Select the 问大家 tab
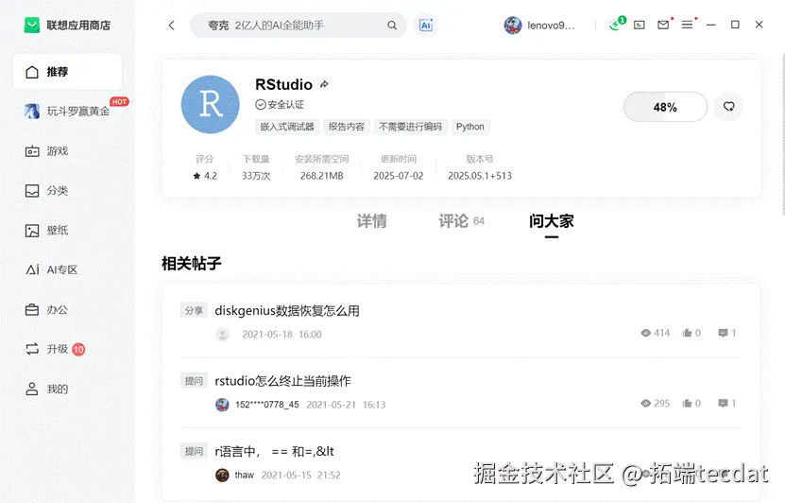Viewport: 785px width, 503px height. (x=552, y=221)
